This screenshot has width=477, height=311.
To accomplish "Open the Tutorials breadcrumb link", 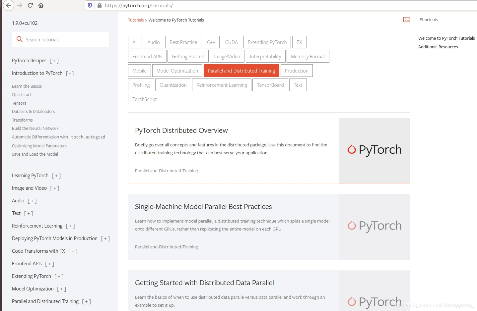I will pyautogui.click(x=136, y=20).
